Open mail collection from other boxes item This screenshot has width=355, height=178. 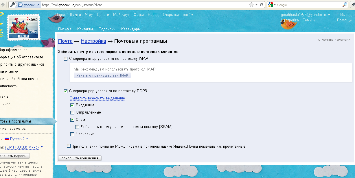click(22, 64)
